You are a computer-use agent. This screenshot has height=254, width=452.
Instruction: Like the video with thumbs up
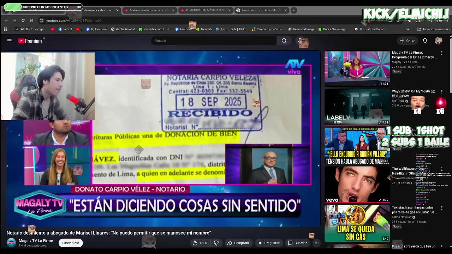(x=200, y=243)
